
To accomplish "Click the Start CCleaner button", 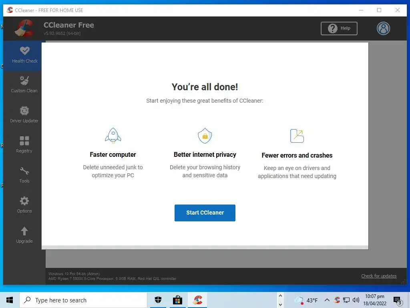I will click(205, 213).
